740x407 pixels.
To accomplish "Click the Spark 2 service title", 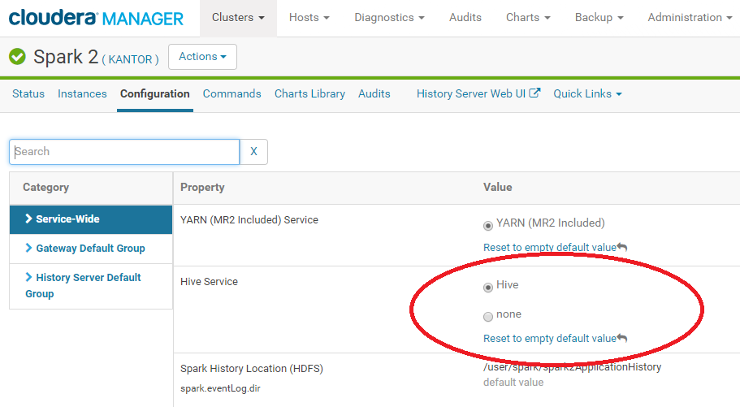I will tap(66, 57).
